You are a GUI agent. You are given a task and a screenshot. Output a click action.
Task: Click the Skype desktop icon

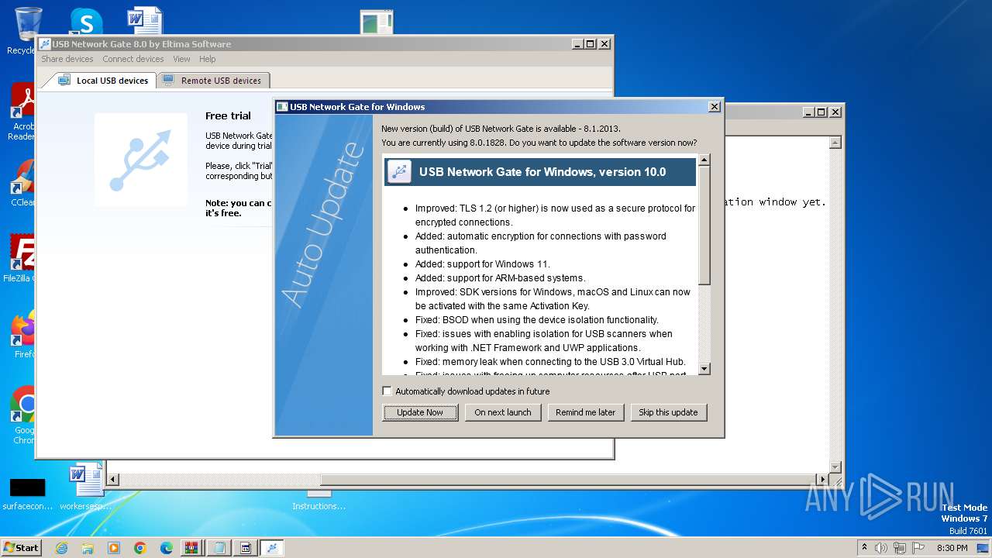click(85, 22)
